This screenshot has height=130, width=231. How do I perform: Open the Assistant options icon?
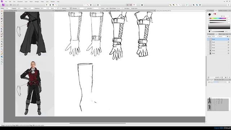pyautogui.click(x=142, y=5)
